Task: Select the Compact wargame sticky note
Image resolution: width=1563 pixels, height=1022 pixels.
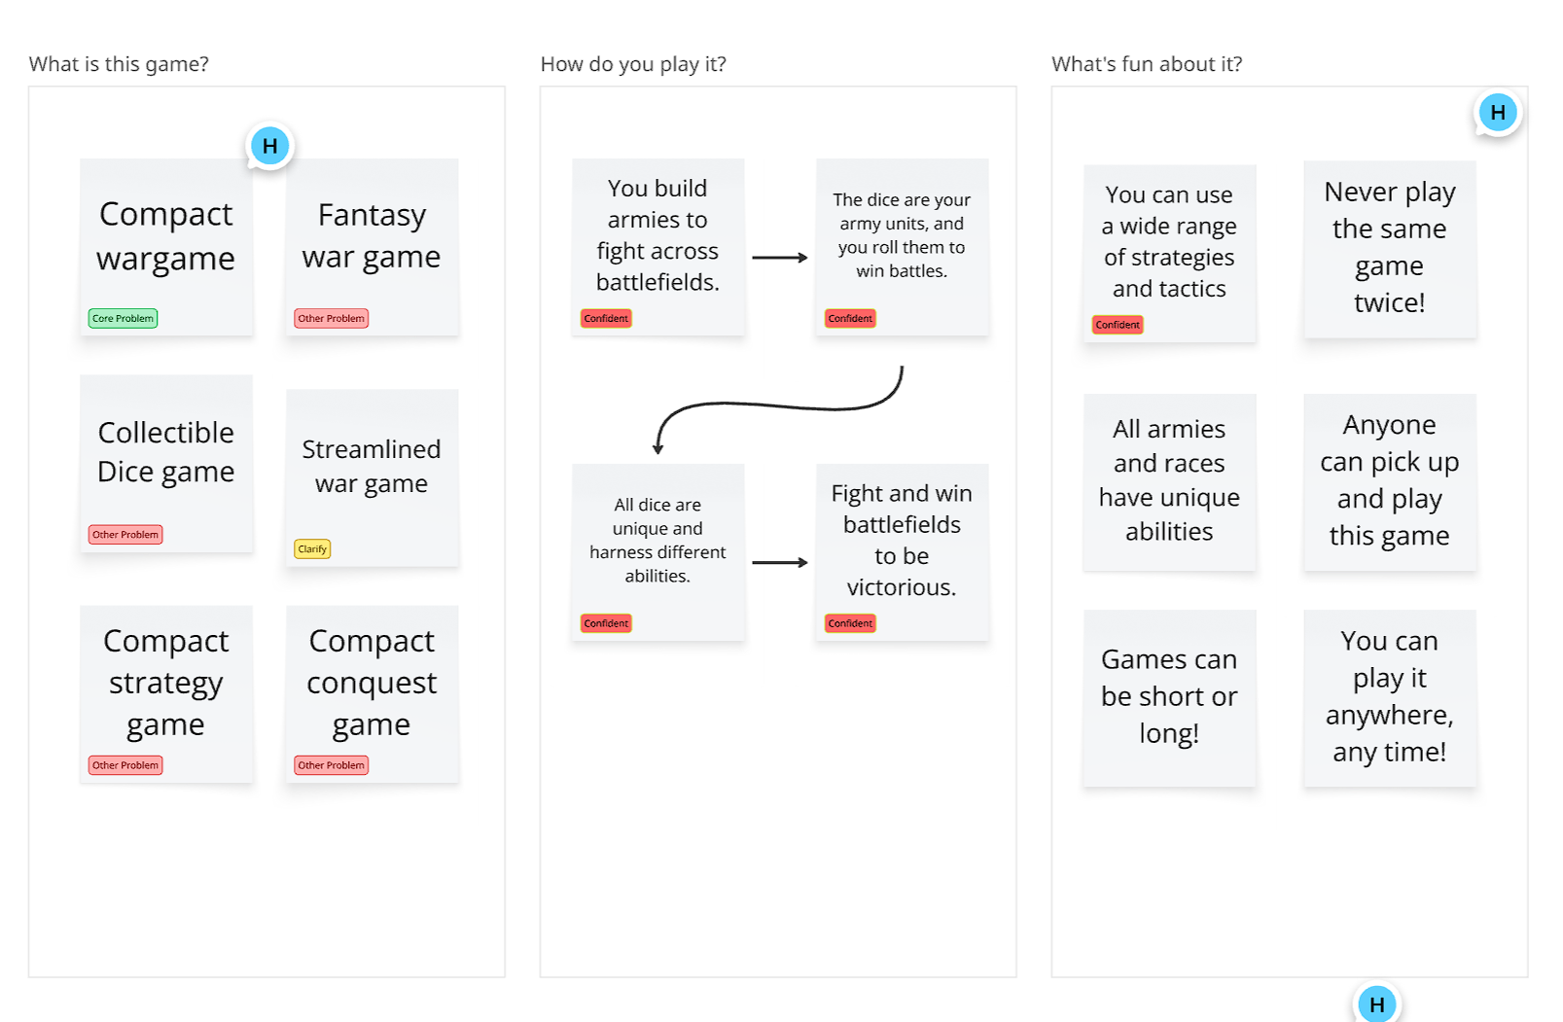Action: [166, 247]
